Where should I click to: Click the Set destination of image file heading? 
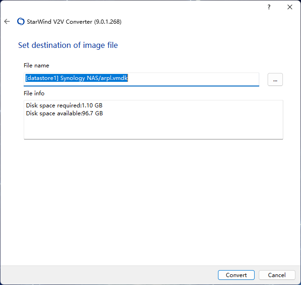point(68,45)
